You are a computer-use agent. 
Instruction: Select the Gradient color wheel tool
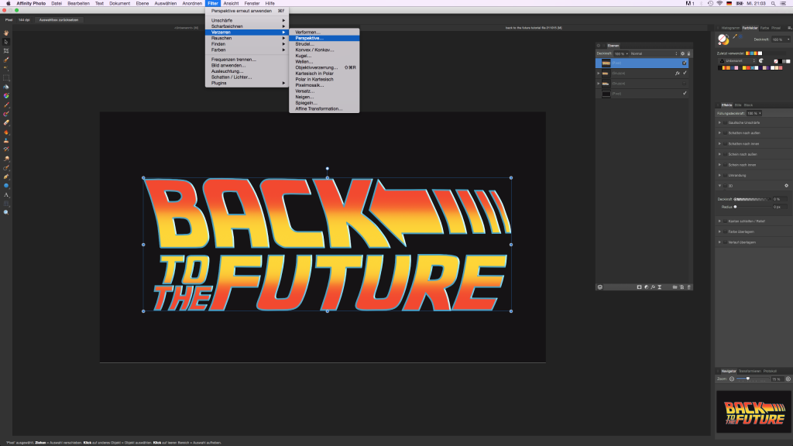[6, 95]
